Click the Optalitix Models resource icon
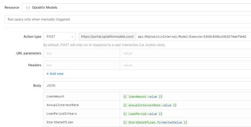Image resolution: width=251 pixels, height=127 pixels. click(27, 8)
